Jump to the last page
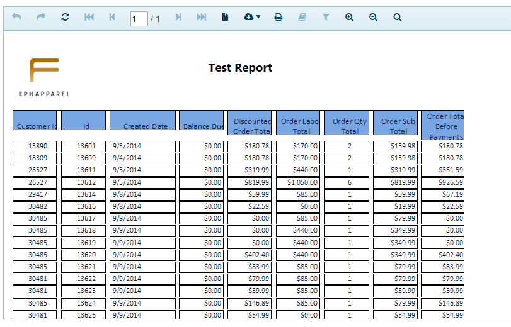The image size is (511, 327). [202, 18]
